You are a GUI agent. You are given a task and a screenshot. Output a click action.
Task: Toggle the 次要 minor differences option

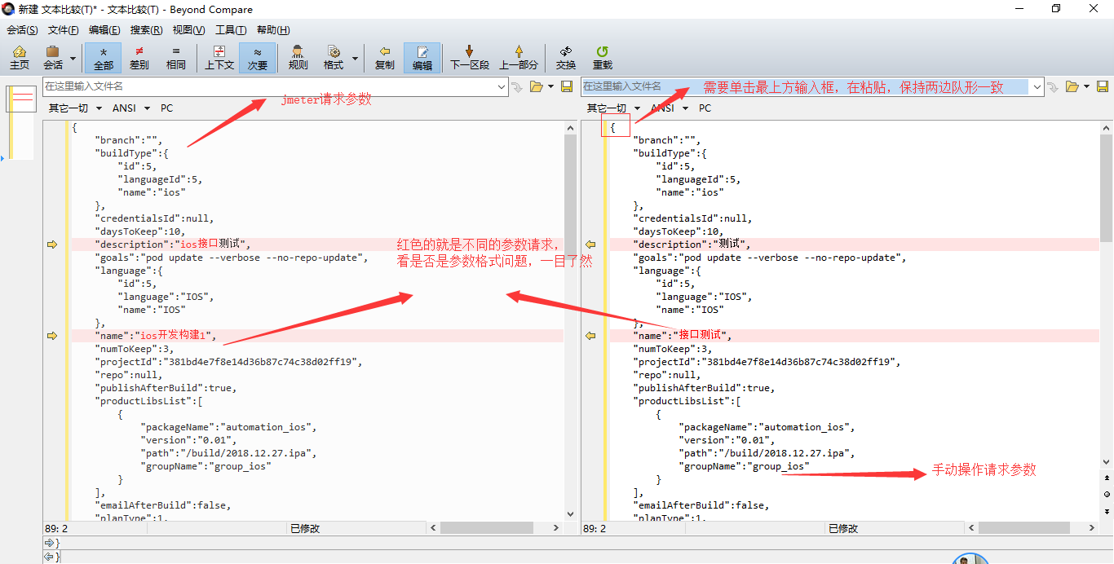258,58
